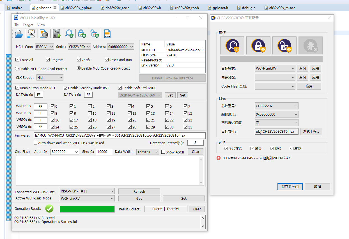Enable Auto download when WCH-Link was linked
This screenshot has height=239, width=349.
(36, 143)
